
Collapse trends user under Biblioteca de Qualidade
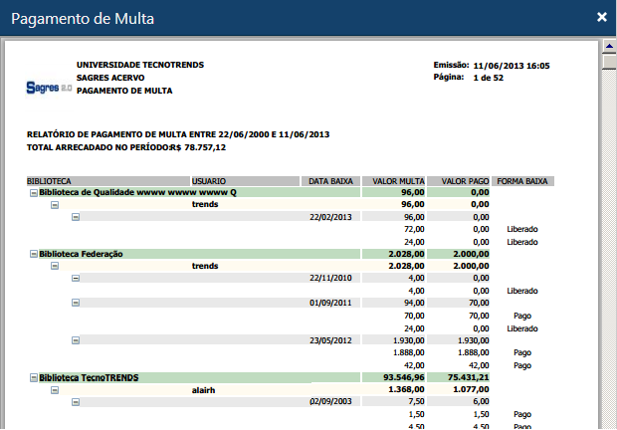pos(55,204)
